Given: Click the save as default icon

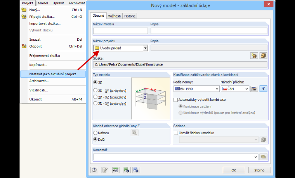Looking at the screenshot, I should click(x=127, y=170).
